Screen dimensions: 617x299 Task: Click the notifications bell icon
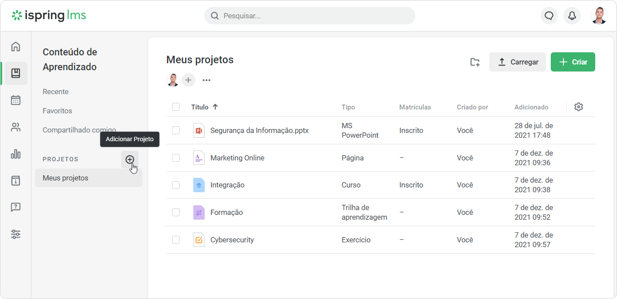coord(572,16)
